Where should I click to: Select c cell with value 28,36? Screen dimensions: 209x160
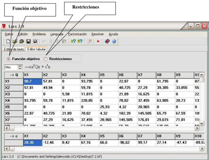tap(33, 143)
